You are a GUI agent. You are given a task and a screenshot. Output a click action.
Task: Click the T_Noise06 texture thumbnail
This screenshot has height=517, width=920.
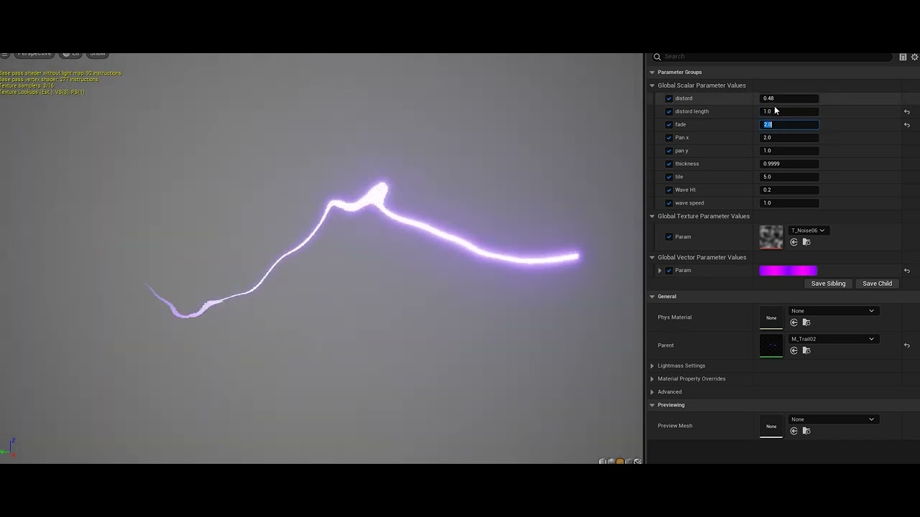(771, 237)
